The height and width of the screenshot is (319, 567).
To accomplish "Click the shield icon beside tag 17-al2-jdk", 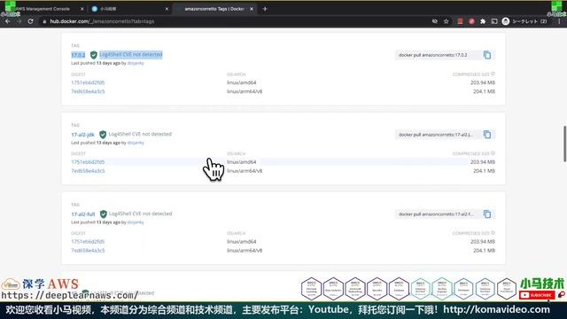I will click(103, 135).
